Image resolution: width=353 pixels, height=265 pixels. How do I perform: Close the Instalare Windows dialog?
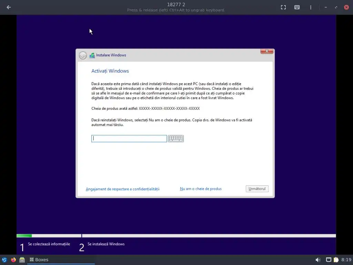pyautogui.click(x=267, y=51)
